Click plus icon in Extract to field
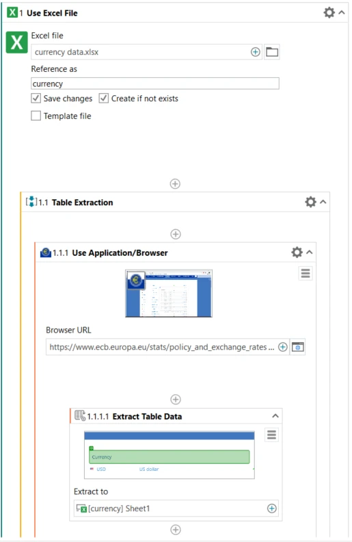Screen dimensions: 352x542 tap(272, 508)
